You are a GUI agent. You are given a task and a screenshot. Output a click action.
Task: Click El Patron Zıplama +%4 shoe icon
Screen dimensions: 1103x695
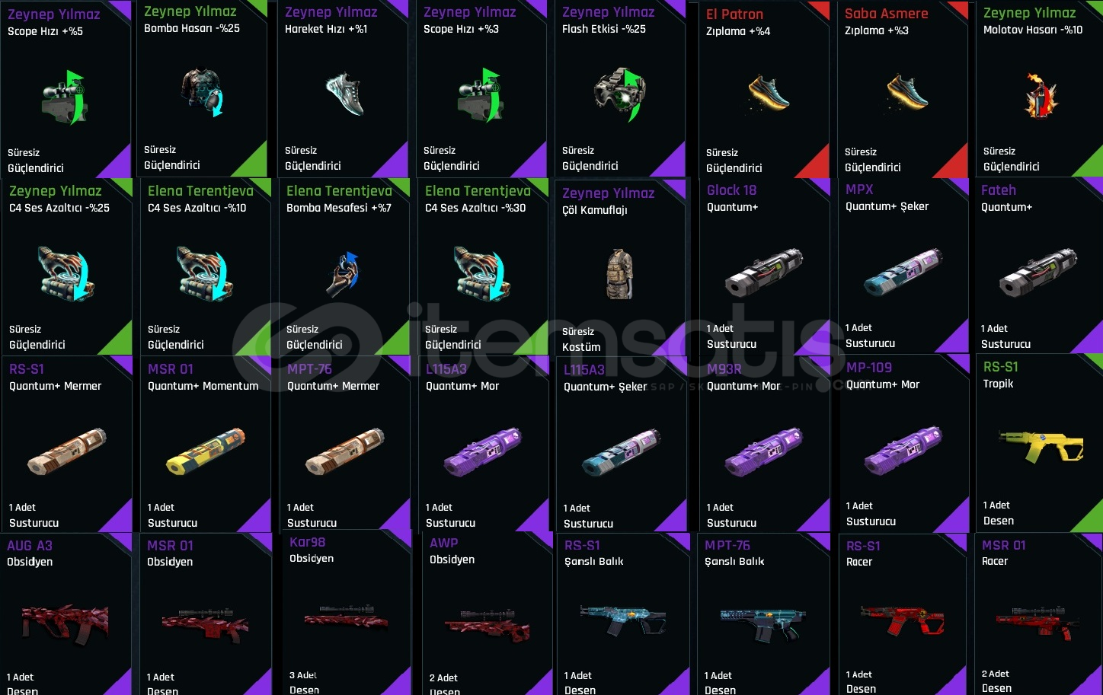(x=768, y=92)
